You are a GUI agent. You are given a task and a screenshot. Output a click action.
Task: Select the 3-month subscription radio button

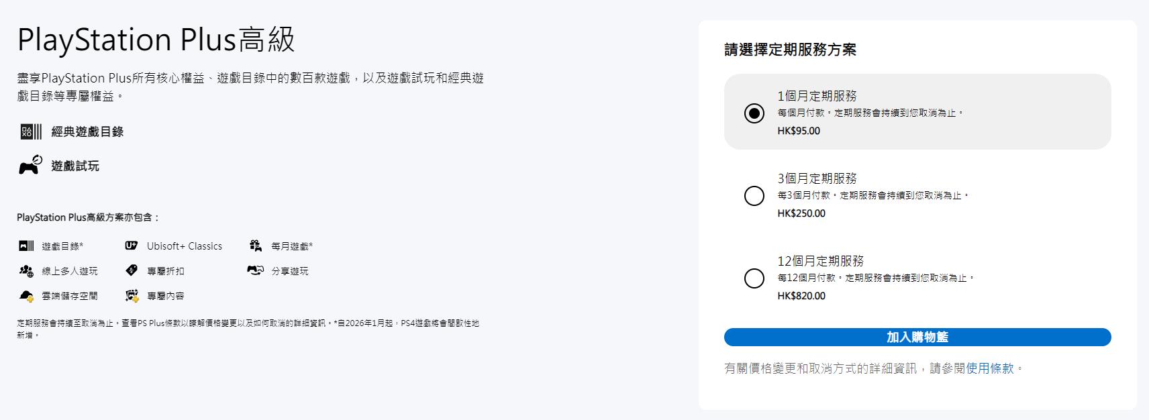point(754,196)
